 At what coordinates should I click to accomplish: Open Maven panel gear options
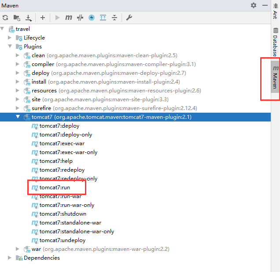[254, 5]
